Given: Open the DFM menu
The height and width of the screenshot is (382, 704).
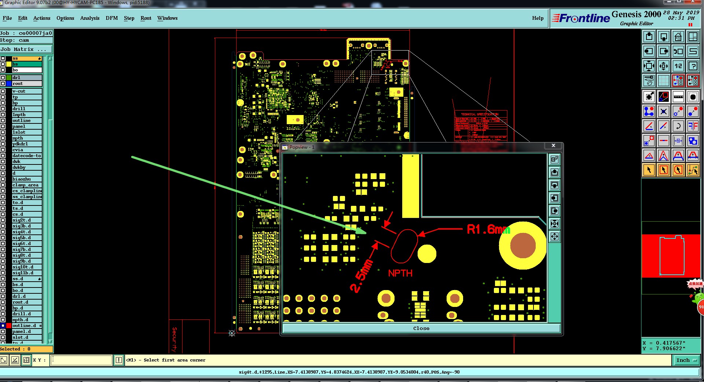Looking at the screenshot, I should tap(112, 18).
